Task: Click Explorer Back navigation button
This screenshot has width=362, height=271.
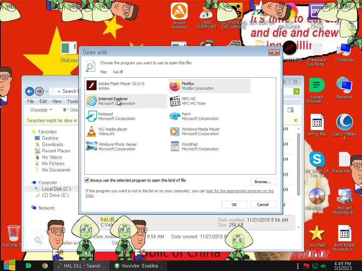Action: 30,91
